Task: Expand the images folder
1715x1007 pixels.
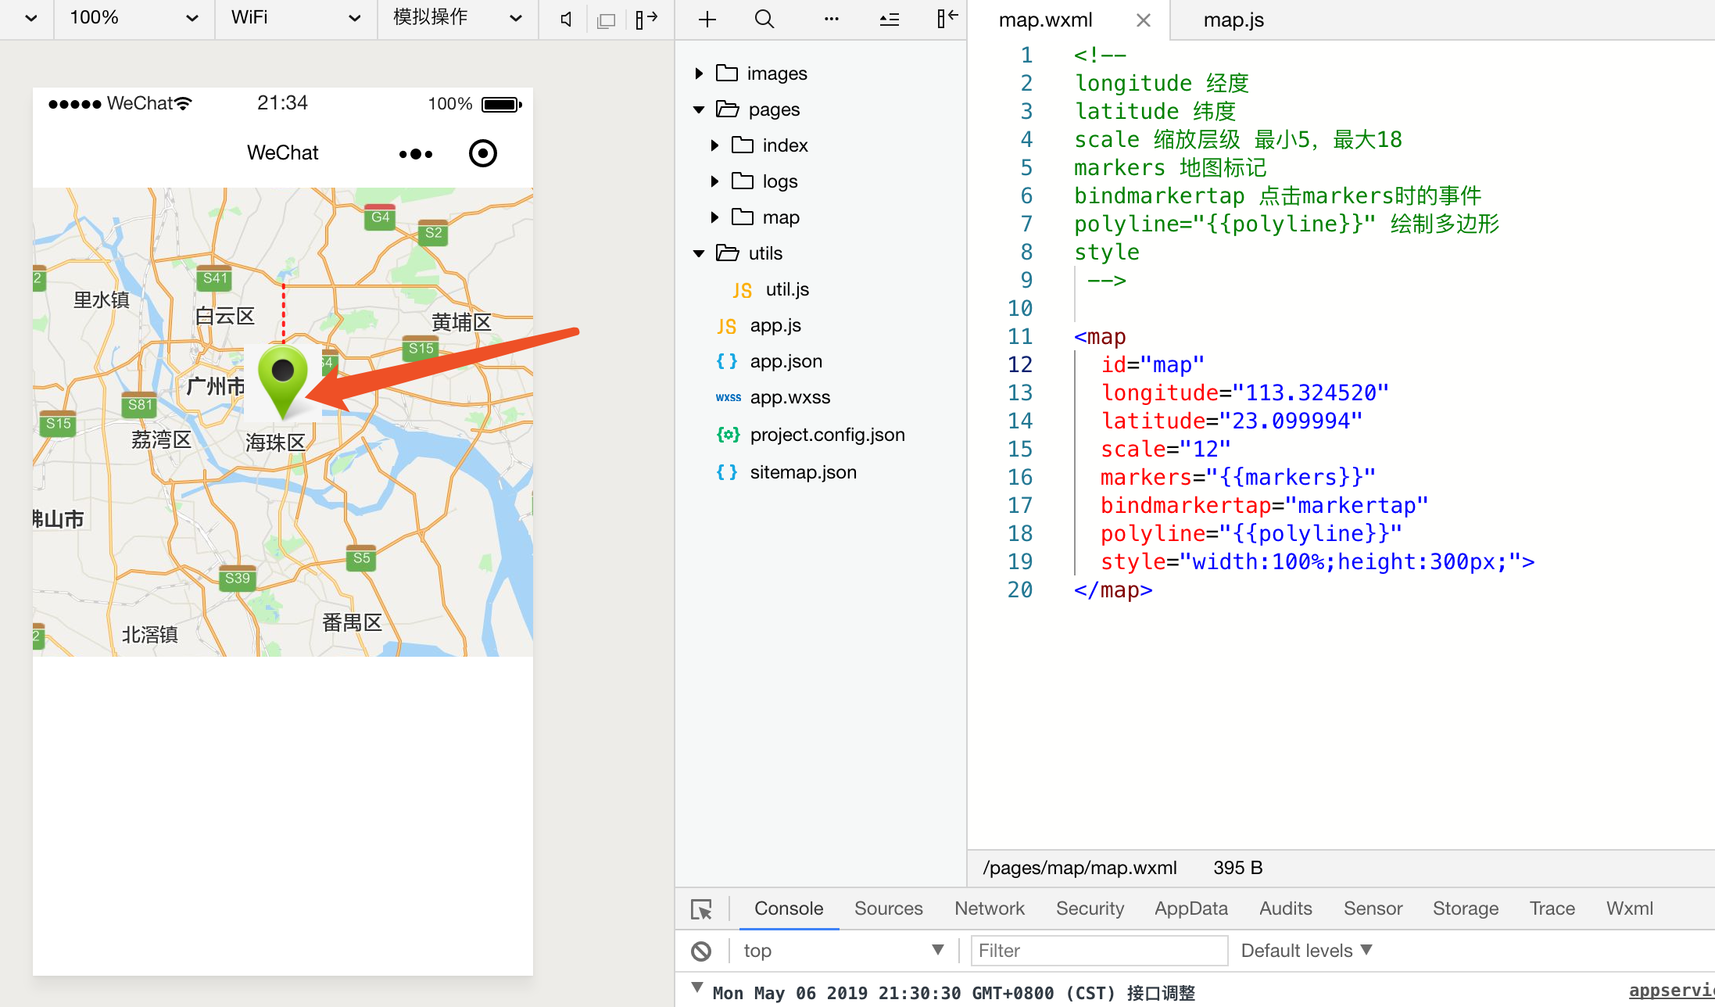Action: (698, 73)
